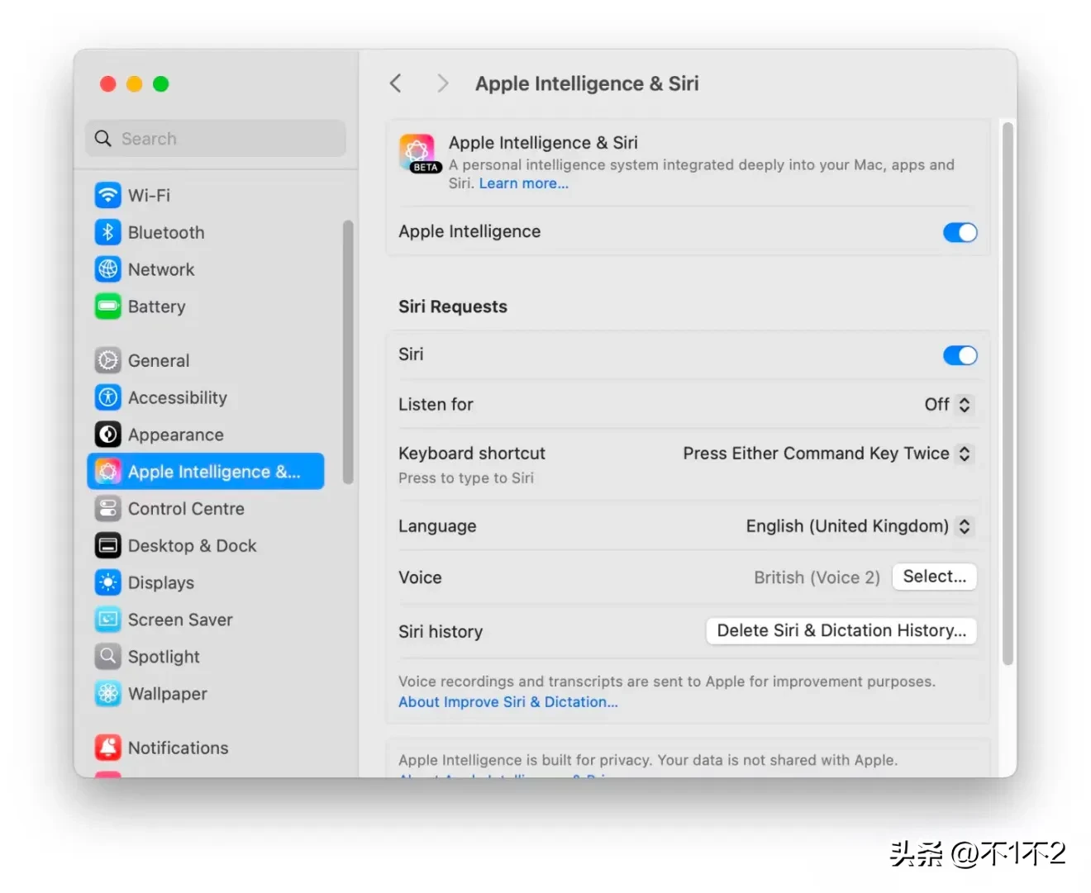Change the Keyboard shortcut popup selection

pyautogui.click(x=827, y=454)
